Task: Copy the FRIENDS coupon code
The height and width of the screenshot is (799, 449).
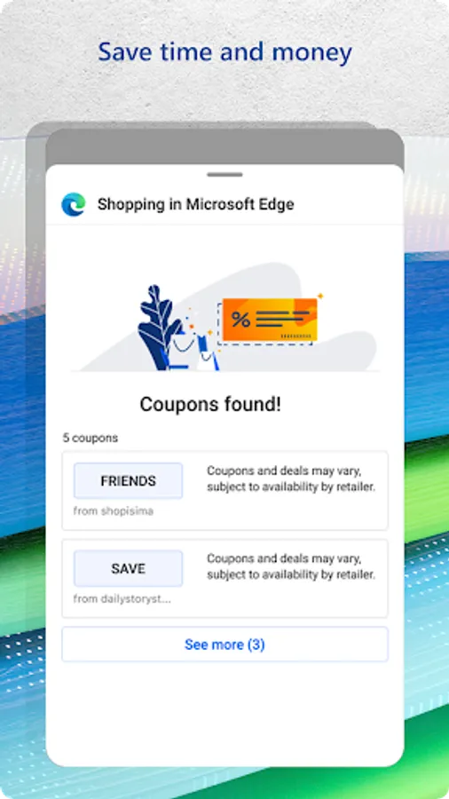Action: 129,480
